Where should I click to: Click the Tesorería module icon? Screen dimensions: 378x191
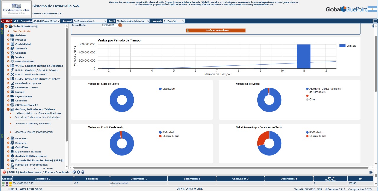[12, 48]
